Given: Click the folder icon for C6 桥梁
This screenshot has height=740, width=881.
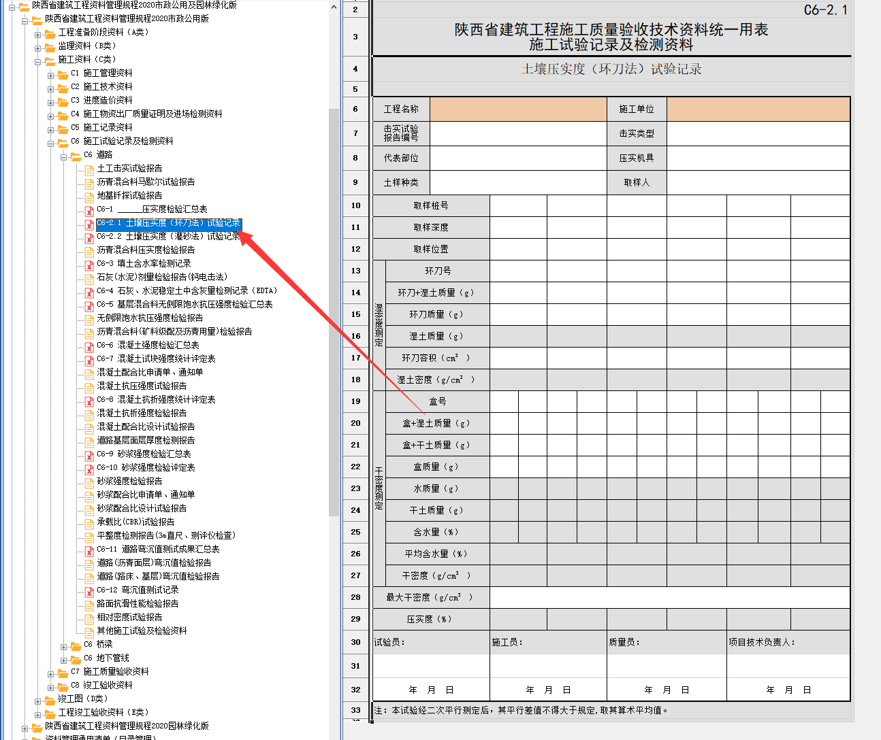Looking at the screenshot, I should tap(76, 645).
